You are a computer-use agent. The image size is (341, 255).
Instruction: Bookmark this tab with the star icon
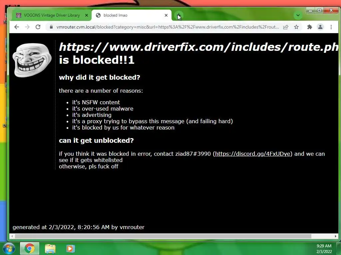pos(296,27)
